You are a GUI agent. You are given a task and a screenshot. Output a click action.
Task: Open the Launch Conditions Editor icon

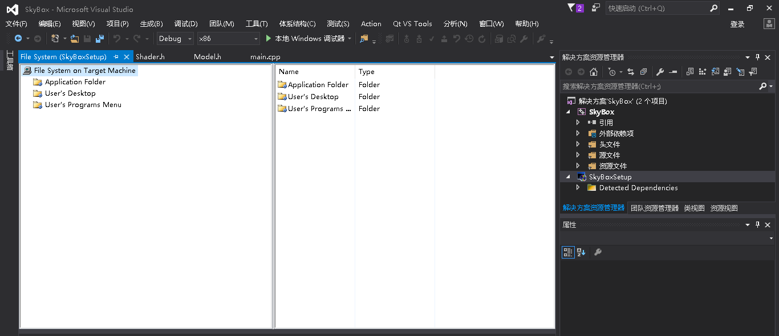(753, 72)
